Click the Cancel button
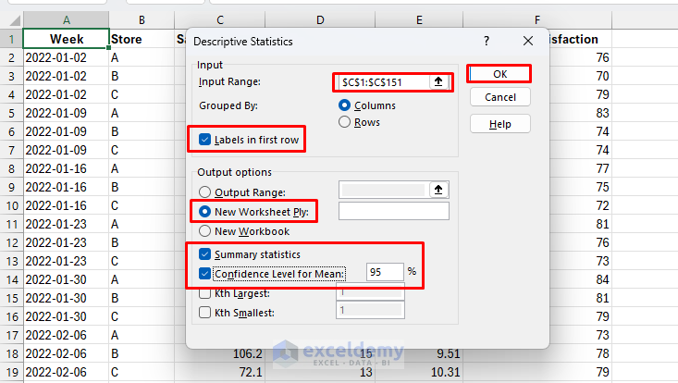The width and height of the screenshot is (678, 383). pyautogui.click(x=499, y=97)
